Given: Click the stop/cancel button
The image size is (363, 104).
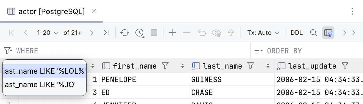Looking at the screenshot, I should click(154, 33).
